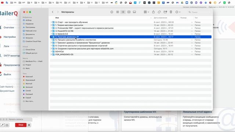Open the More actions ellipsis dropdown
Viewport: 235px width, 132px height.
click(178, 12)
